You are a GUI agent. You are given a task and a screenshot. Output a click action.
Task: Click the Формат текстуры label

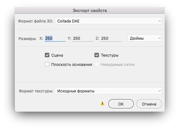(36, 91)
